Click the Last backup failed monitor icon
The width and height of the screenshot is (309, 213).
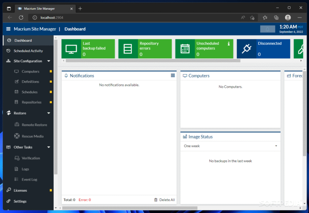click(71, 49)
